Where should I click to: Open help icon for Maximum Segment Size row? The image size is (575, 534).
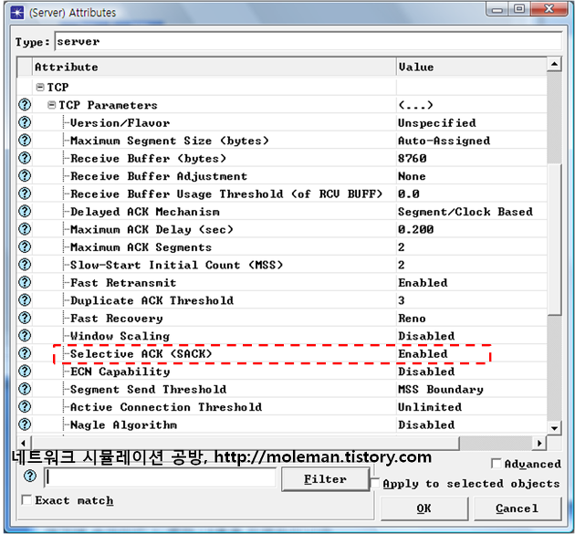(x=25, y=141)
